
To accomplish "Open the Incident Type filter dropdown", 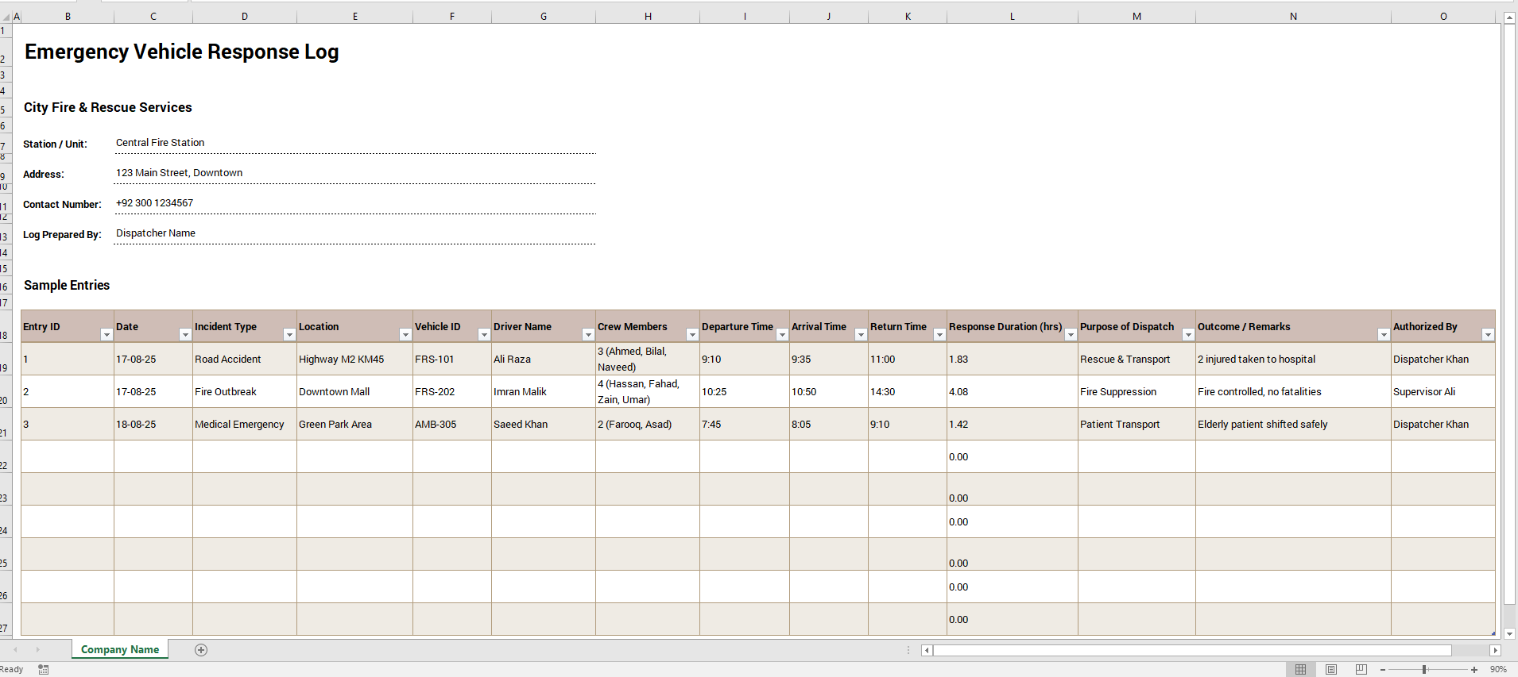I will click(x=289, y=335).
